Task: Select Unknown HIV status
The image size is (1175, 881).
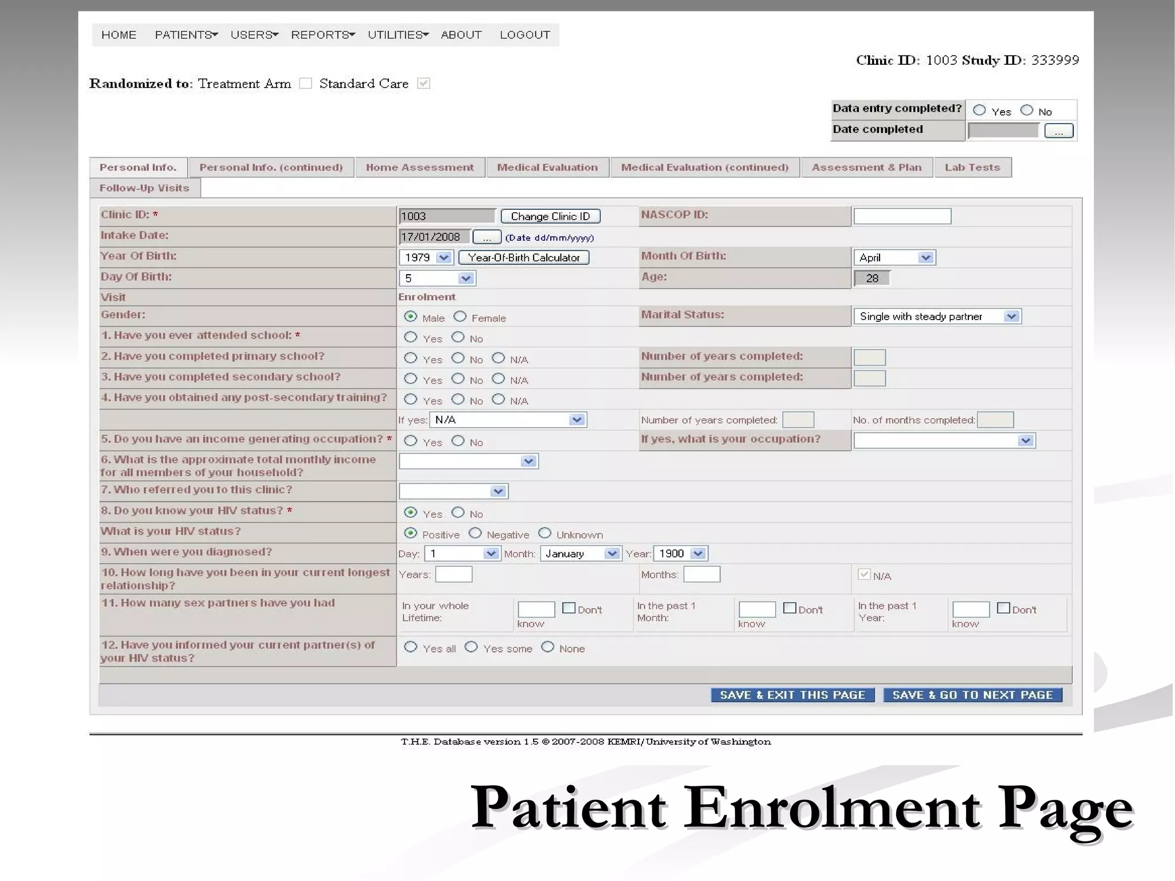Action: point(544,533)
